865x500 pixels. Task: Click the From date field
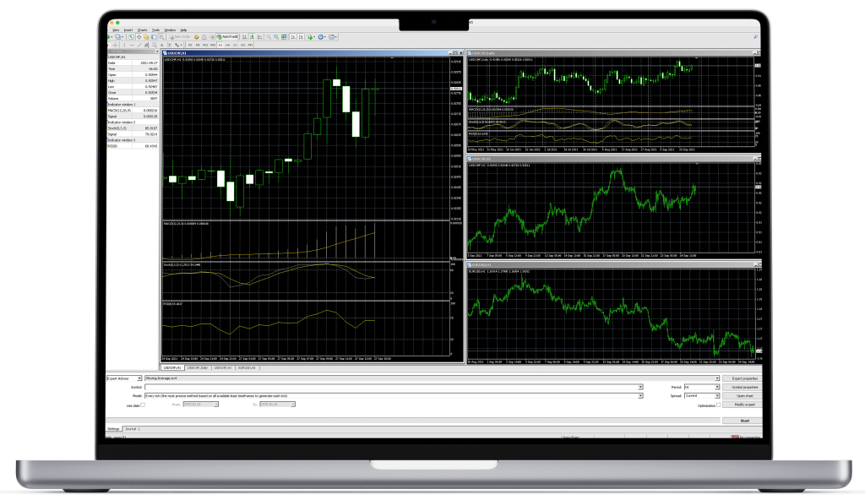click(201, 405)
